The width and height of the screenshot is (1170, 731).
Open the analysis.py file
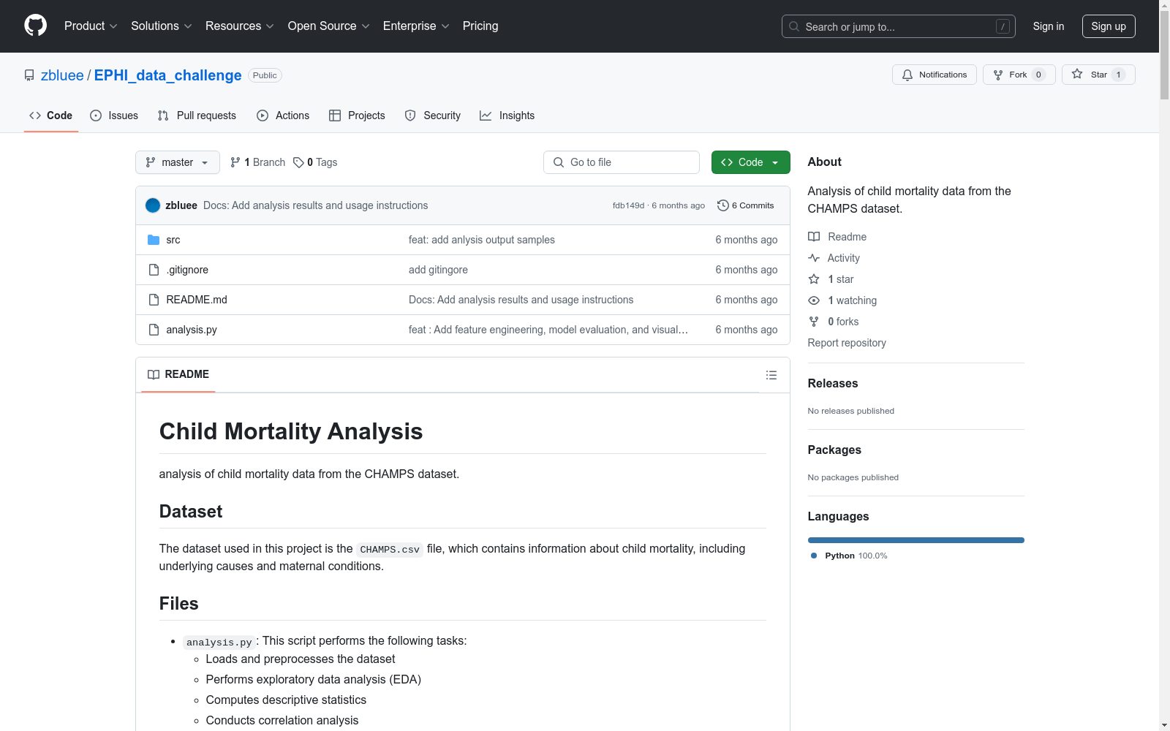(x=192, y=330)
